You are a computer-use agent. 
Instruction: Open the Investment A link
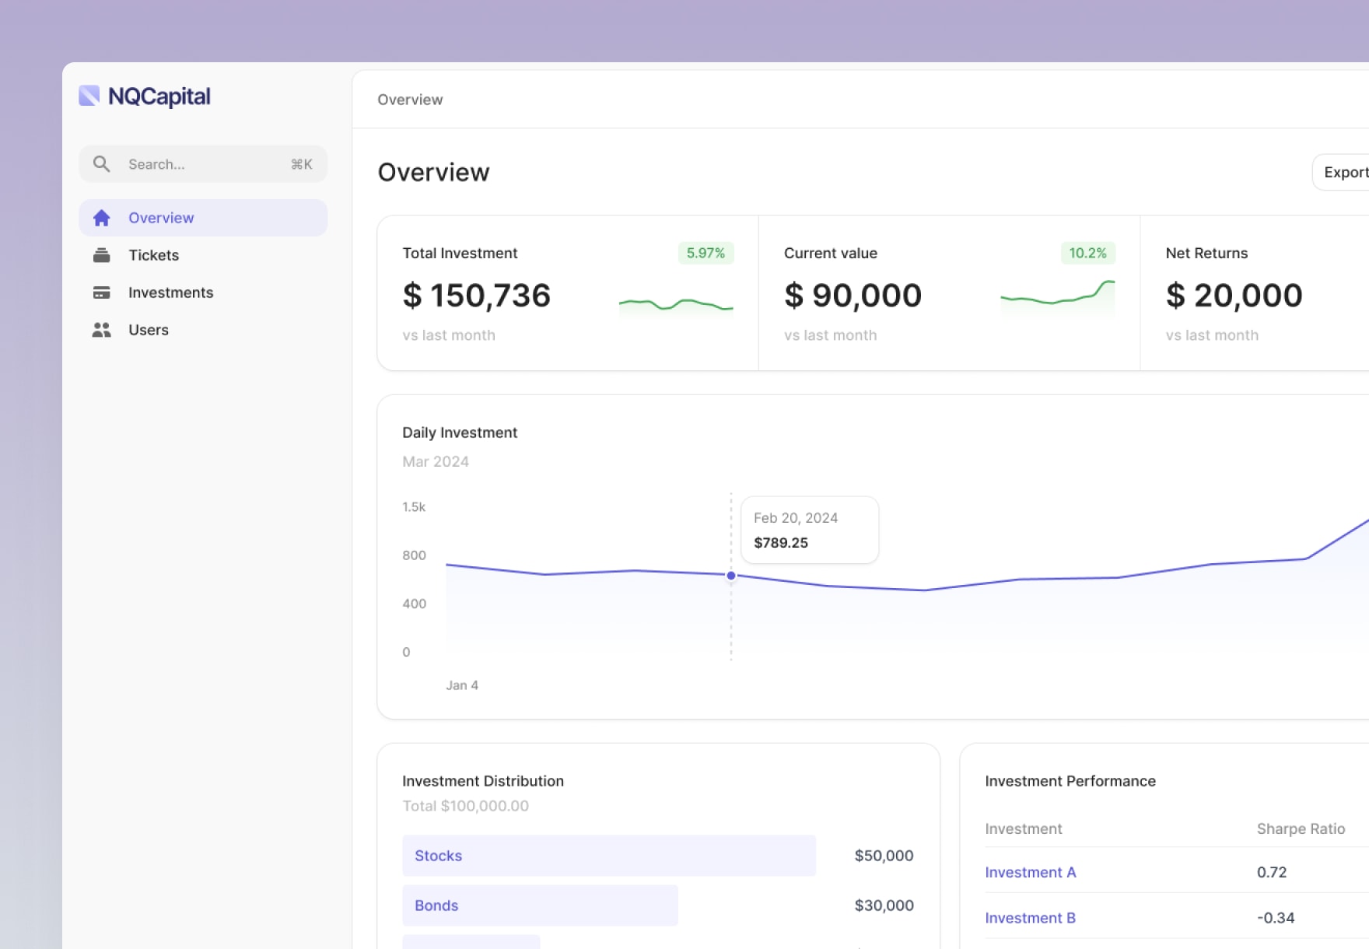click(x=1030, y=872)
